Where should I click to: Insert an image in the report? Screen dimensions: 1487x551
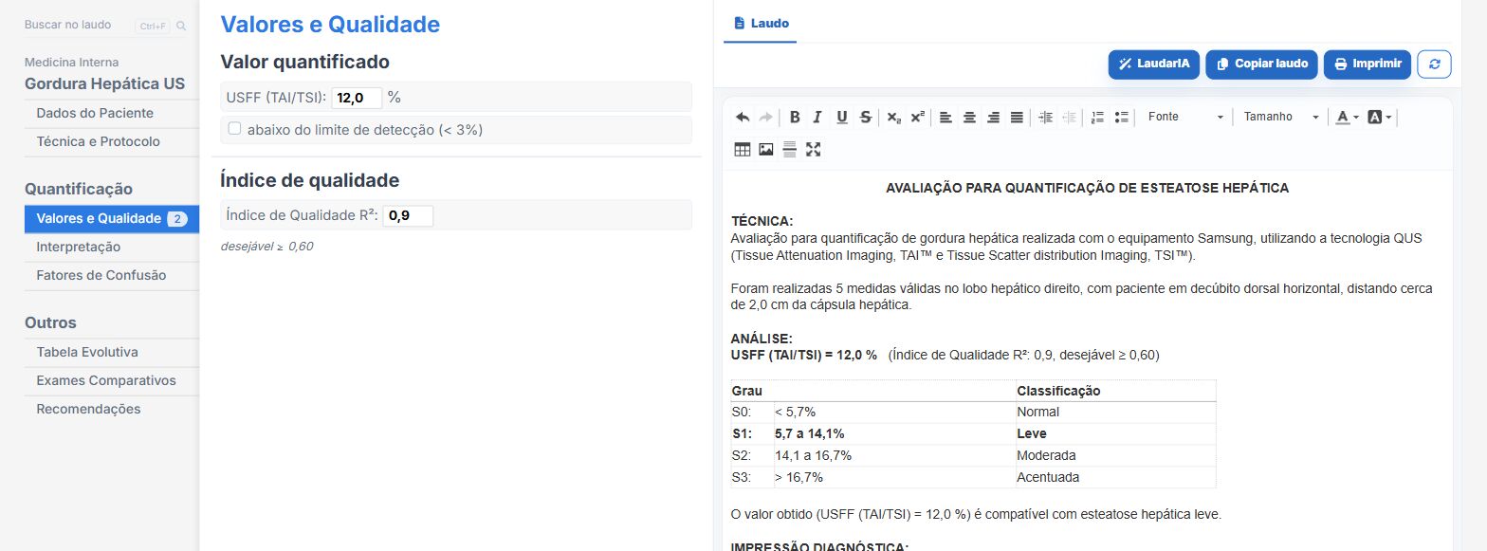pos(765,149)
